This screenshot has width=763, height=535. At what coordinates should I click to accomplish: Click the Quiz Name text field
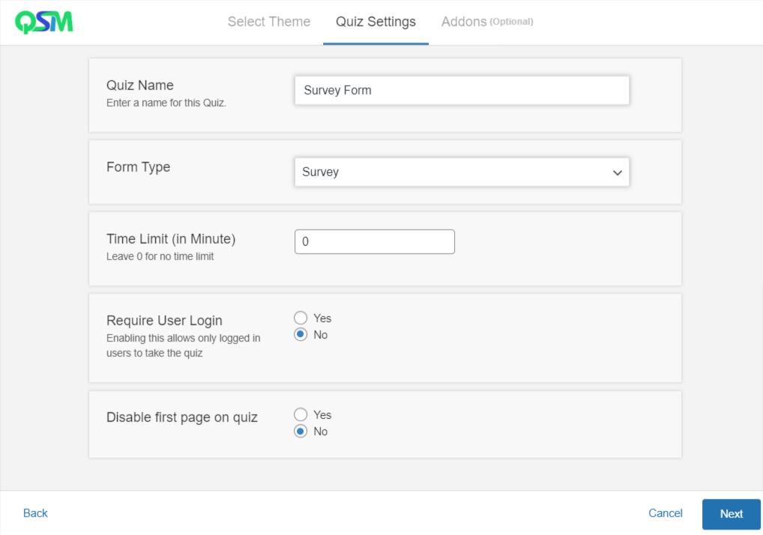pos(461,90)
